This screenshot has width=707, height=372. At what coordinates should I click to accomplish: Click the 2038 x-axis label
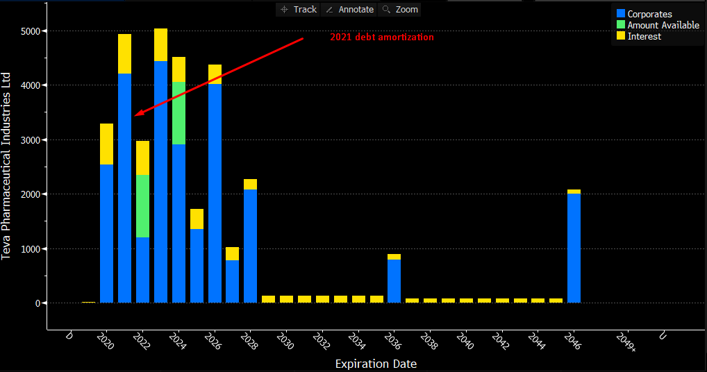pos(429,341)
